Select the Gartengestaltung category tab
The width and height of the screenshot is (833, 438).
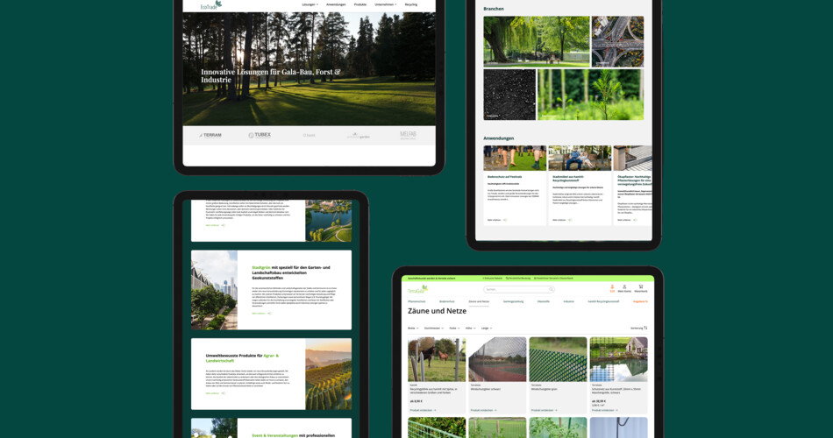513,301
